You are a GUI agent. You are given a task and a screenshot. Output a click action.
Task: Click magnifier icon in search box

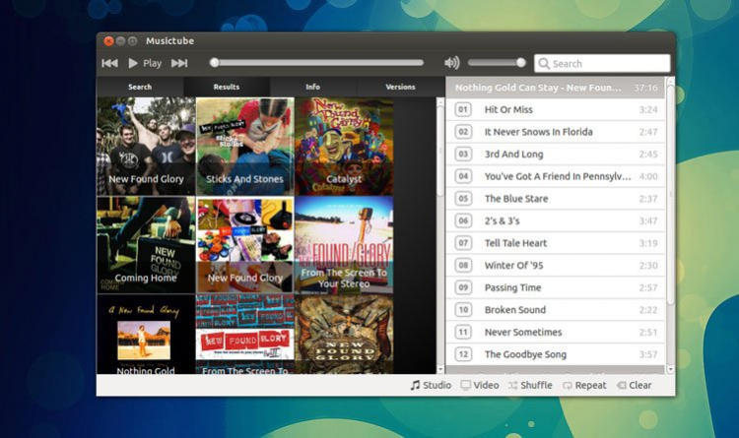pyautogui.click(x=543, y=64)
